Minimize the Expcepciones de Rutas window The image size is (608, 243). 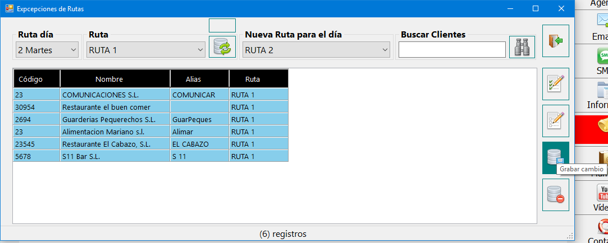[510, 8]
